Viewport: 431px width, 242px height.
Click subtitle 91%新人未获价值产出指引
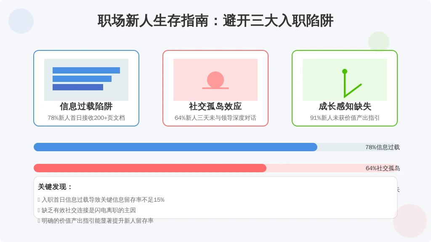tap(345, 118)
